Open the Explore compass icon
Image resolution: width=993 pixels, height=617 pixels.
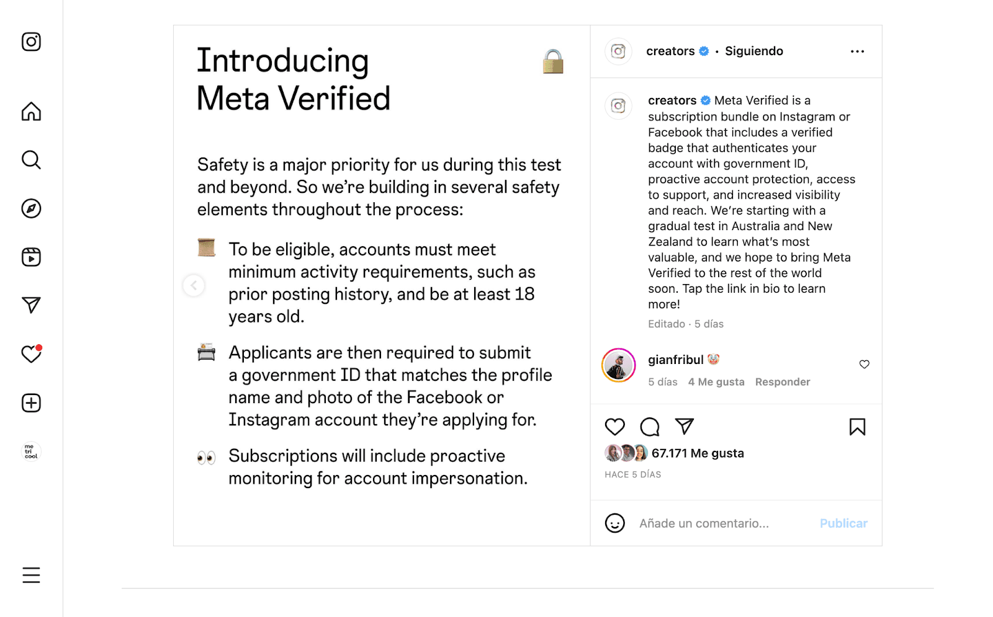(30, 208)
